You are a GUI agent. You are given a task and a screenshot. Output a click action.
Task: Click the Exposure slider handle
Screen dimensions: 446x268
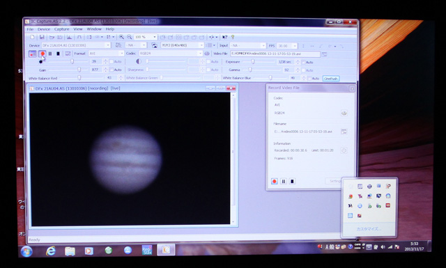[x=252, y=62]
